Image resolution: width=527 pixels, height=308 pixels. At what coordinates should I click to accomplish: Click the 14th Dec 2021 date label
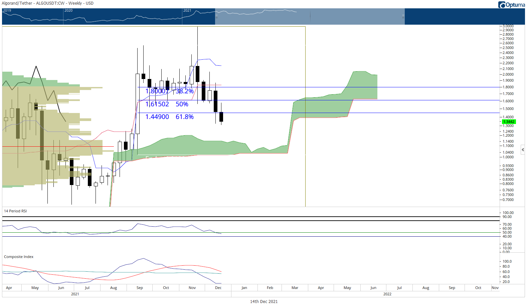click(x=264, y=301)
